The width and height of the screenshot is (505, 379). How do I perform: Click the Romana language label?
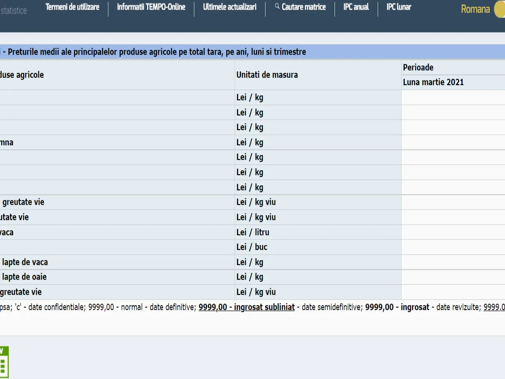[x=475, y=9]
